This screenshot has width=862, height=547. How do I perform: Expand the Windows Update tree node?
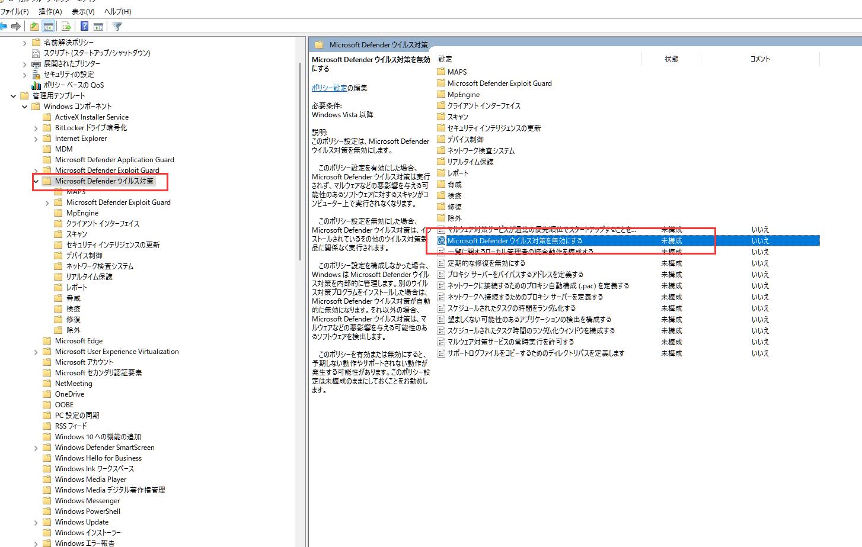36,522
